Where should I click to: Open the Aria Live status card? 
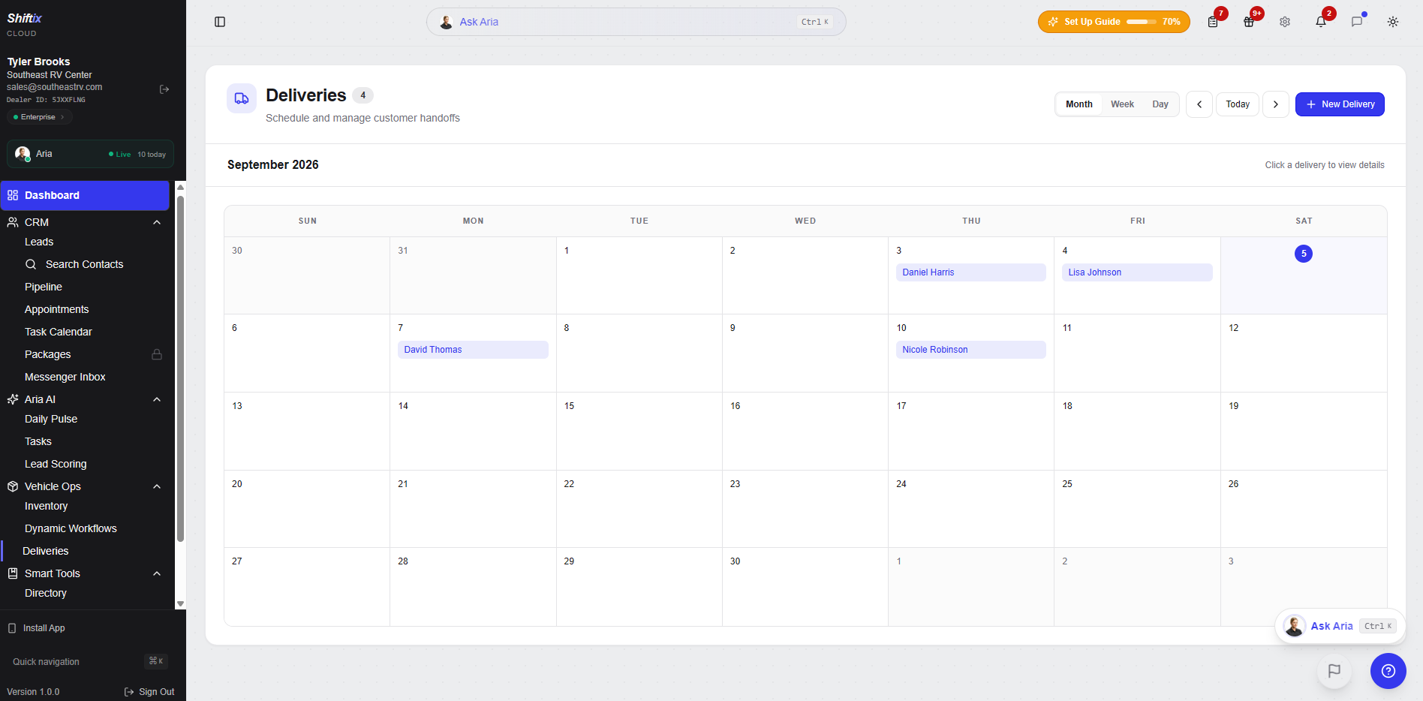point(90,154)
